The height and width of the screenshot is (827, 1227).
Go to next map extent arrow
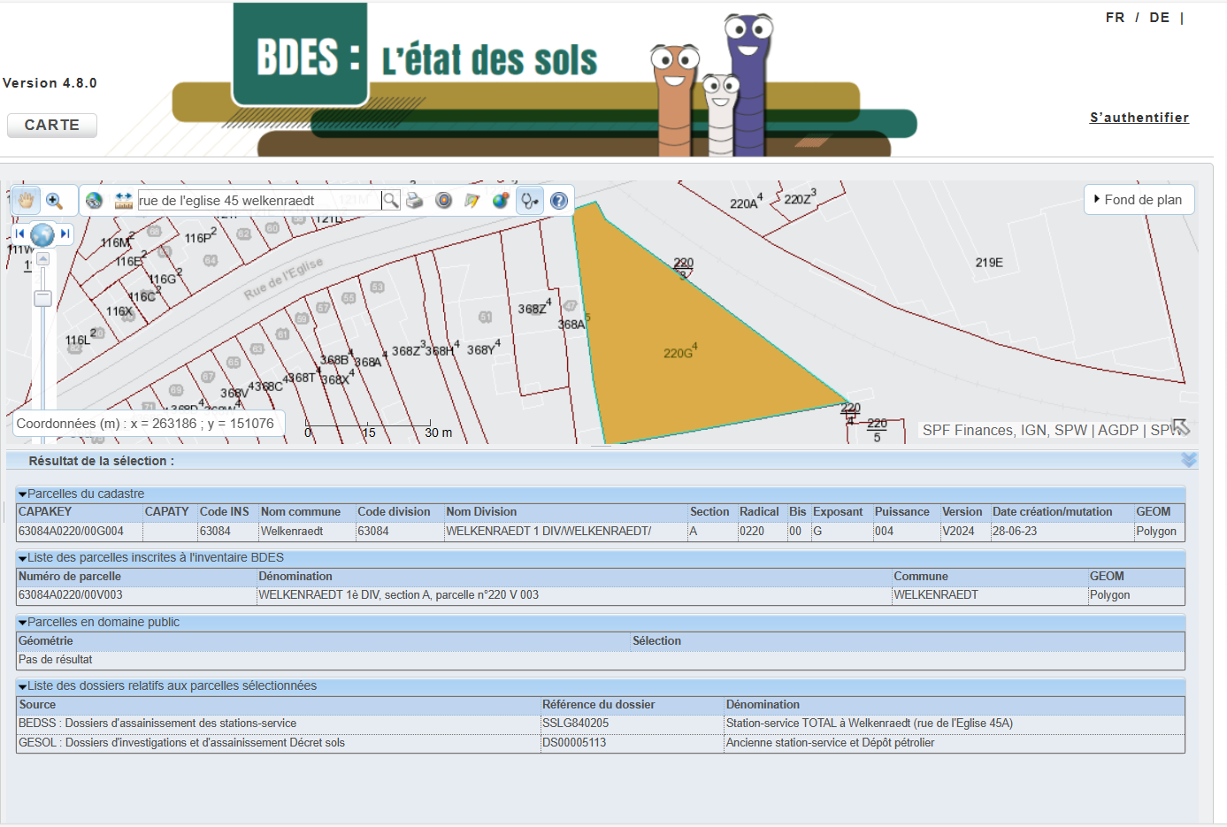pyautogui.click(x=65, y=234)
